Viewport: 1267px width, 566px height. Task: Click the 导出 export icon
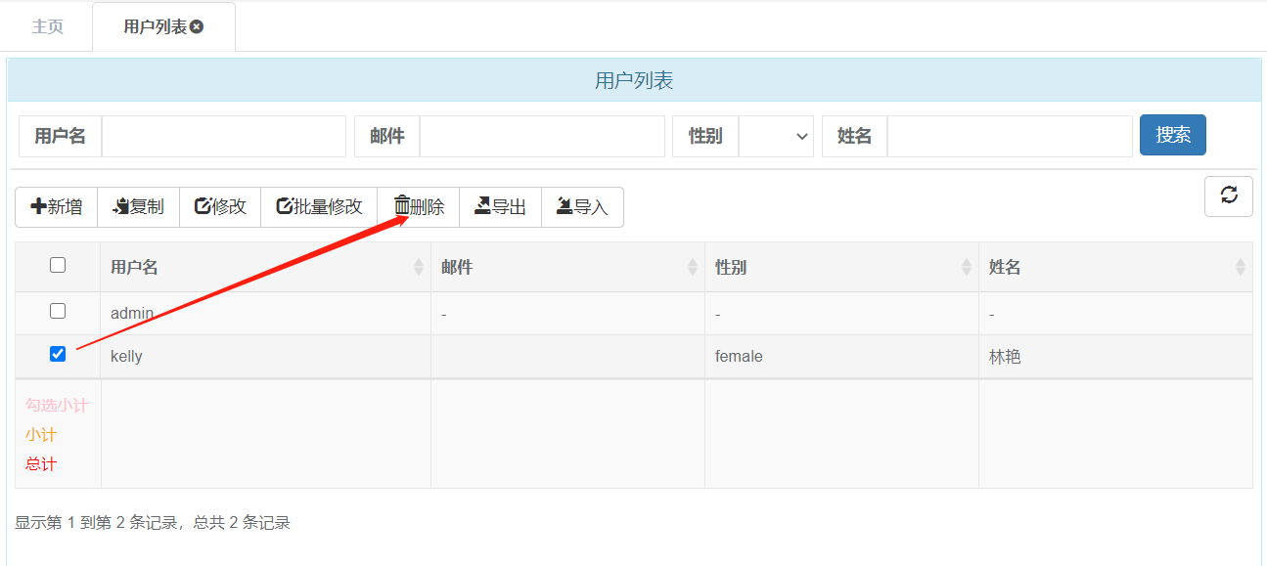click(x=500, y=206)
